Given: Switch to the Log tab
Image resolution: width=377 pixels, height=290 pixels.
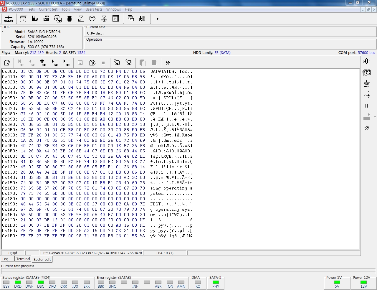Looking at the screenshot, I should pos(5,259).
